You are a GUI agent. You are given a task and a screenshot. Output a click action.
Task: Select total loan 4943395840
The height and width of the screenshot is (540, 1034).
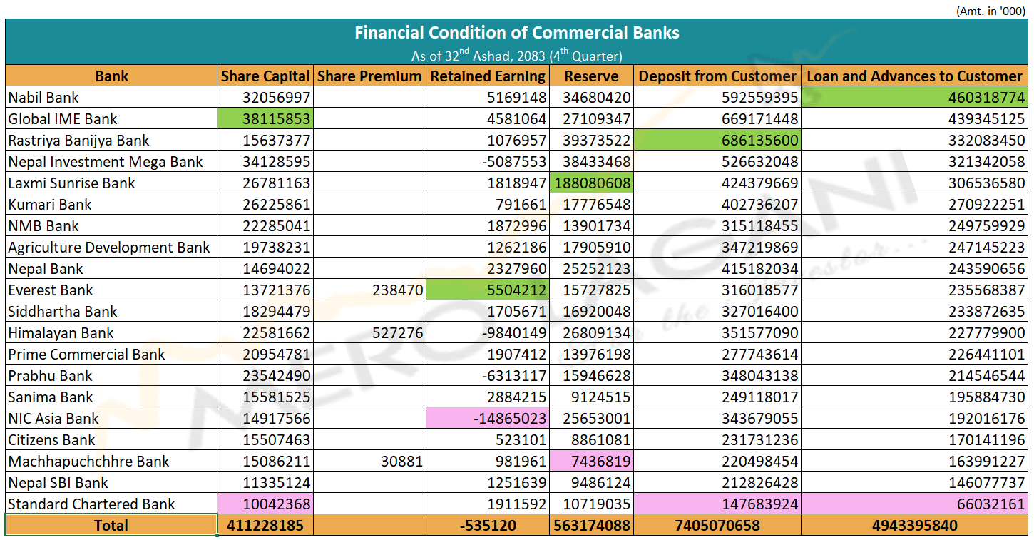click(x=914, y=526)
